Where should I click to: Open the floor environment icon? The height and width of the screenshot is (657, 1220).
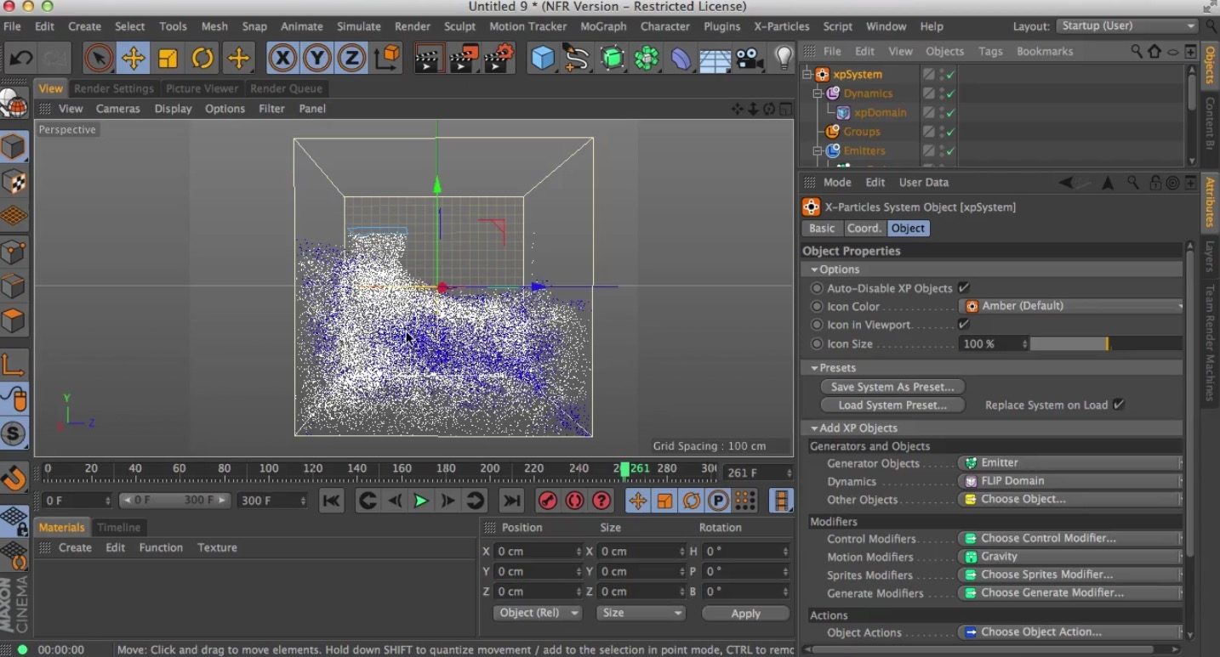tap(715, 58)
